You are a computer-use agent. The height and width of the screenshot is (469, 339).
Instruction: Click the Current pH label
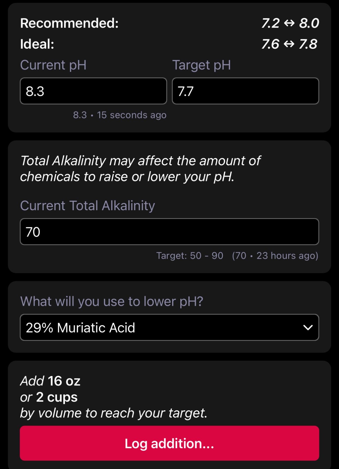53,65
